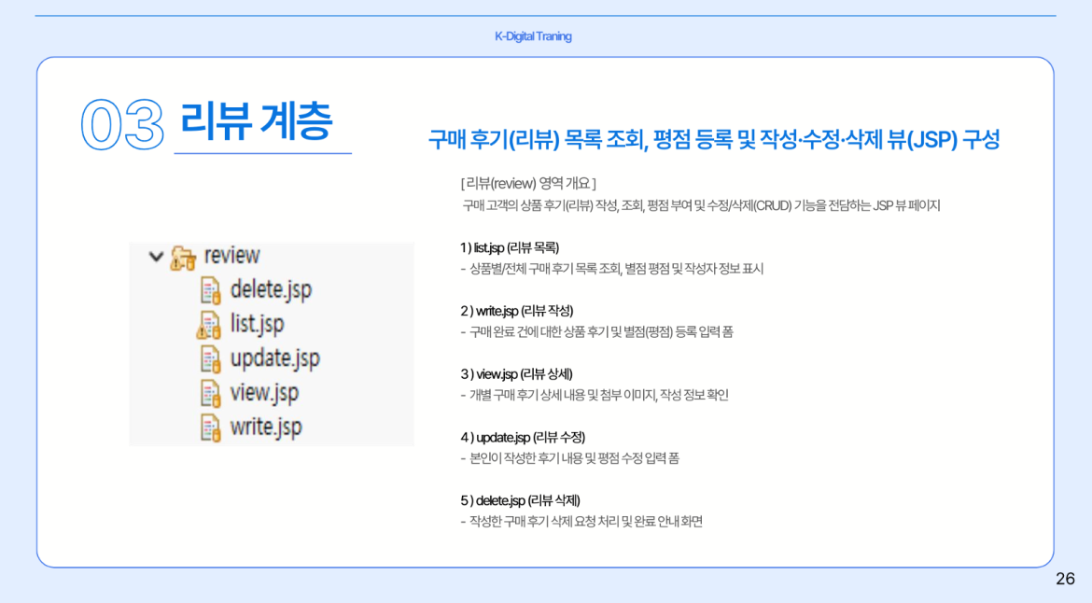The image size is (1092, 603).
Task: Click the line starting 구매 고객의 상품 후기
Action: pos(701,205)
